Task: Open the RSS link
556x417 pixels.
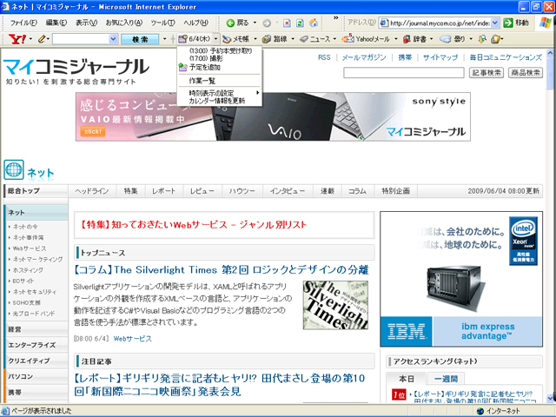Action: point(324,57)
